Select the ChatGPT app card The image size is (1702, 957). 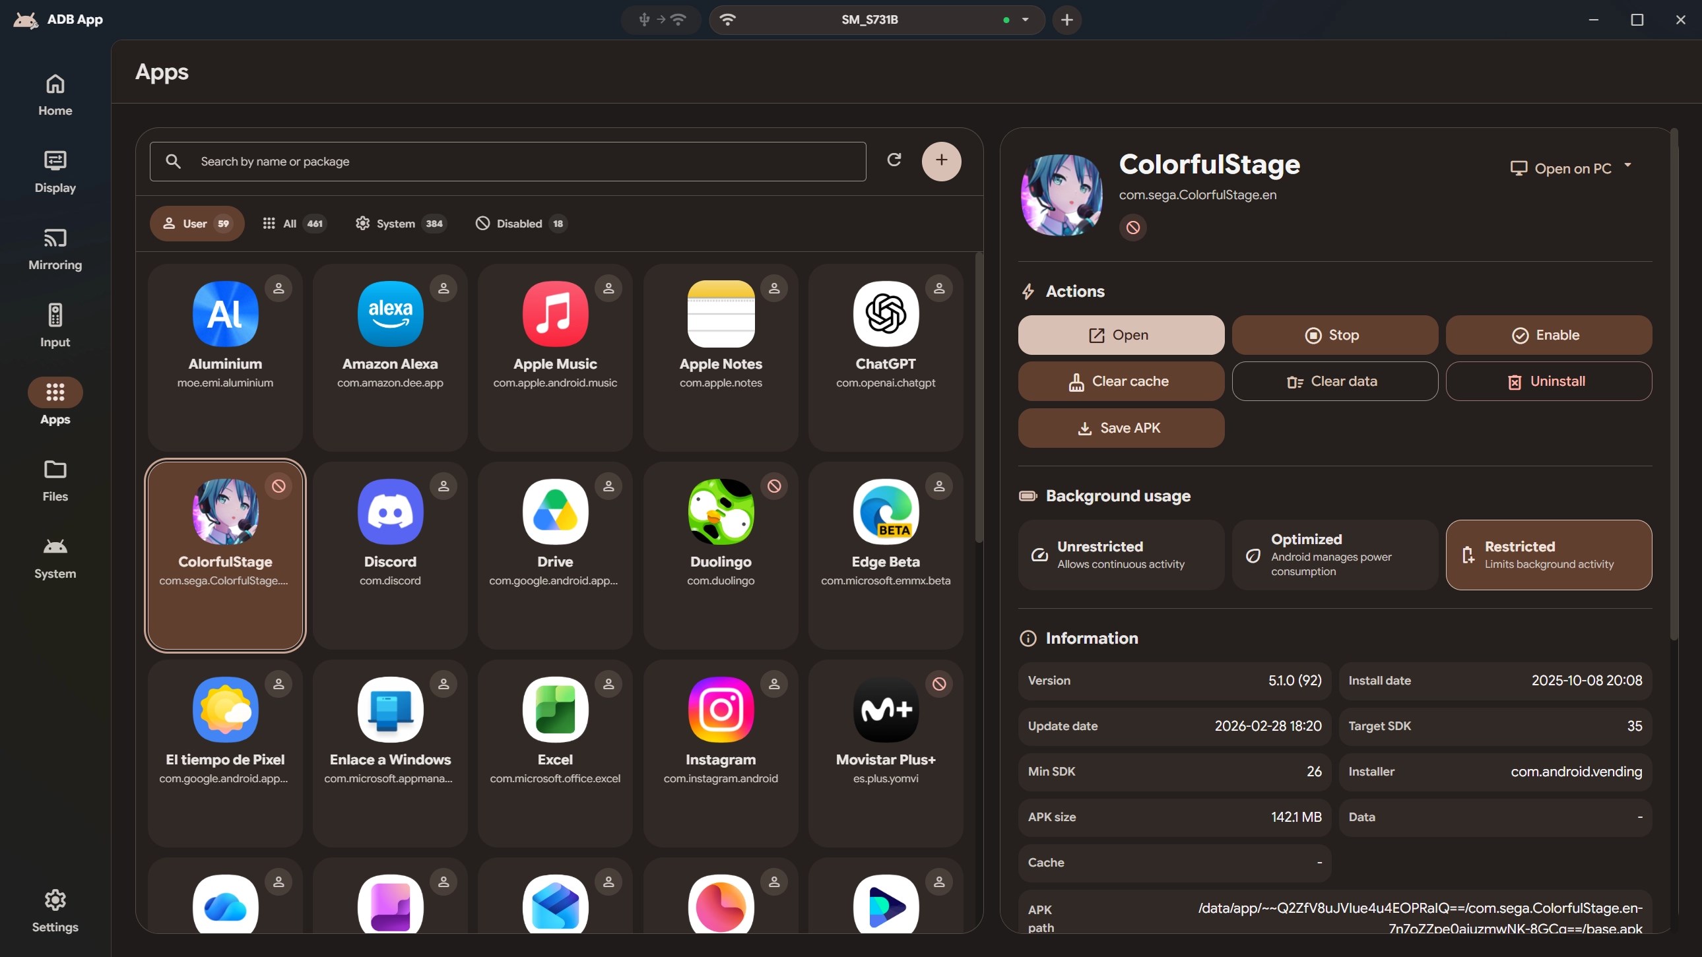[886, 357]
